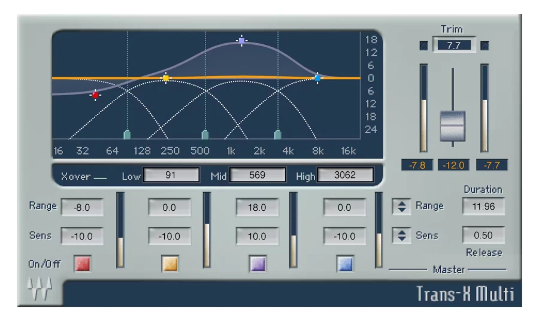Screen dimensions: 539x321
Task: Click the right output level meter
Action: tap(485, 108)
